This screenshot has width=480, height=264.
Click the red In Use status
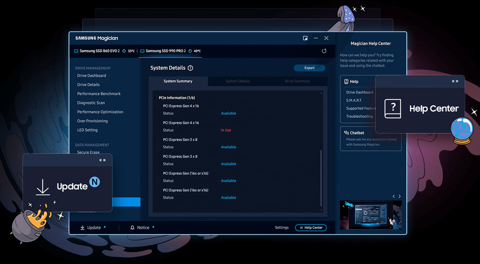tap(226, 130)
